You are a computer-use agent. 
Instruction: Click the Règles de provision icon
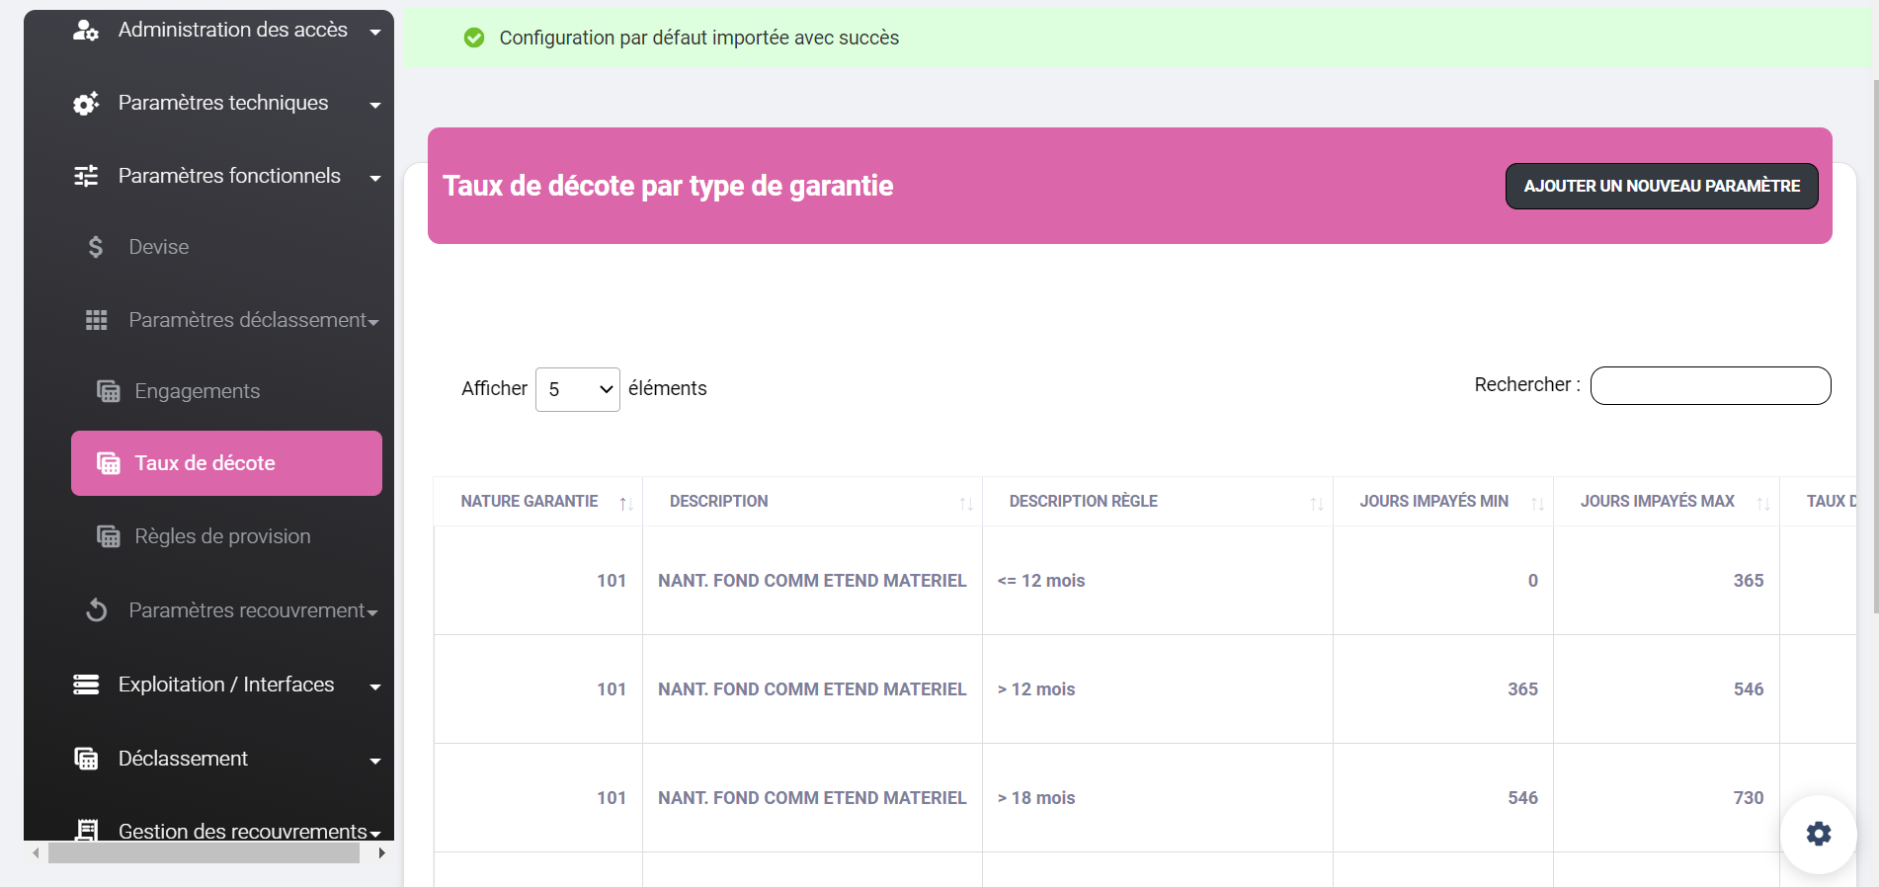(x=108, y=536)
